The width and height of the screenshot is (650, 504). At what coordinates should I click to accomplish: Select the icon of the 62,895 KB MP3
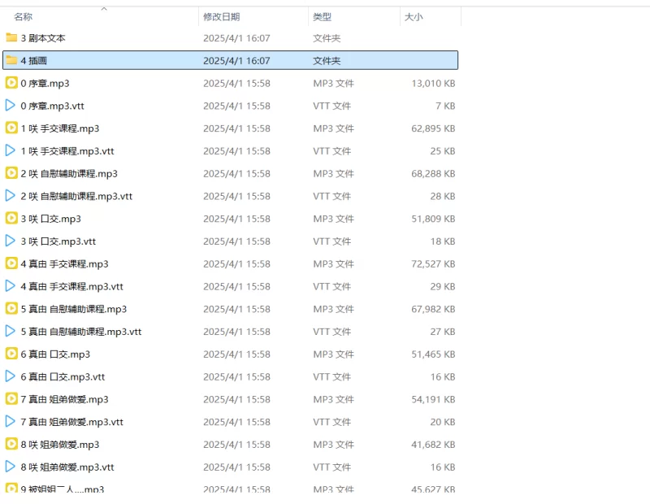pos(11,128)
